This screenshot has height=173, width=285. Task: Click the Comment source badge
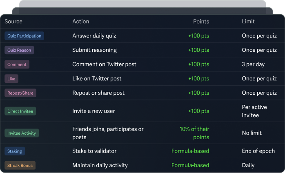click(17, 64)
